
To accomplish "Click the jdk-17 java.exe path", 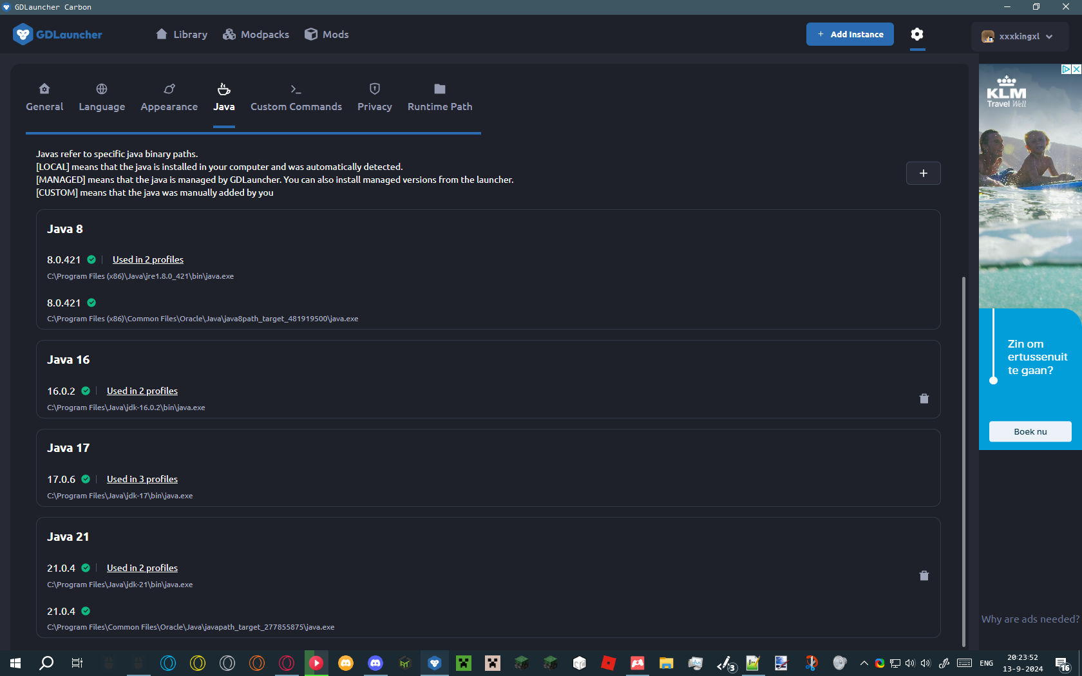I will [120, 496].
